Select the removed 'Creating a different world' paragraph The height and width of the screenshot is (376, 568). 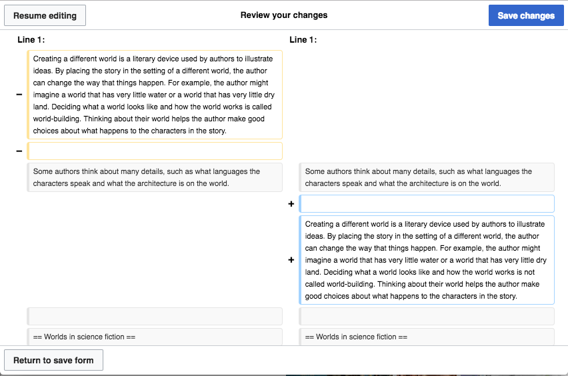point(155,95)
